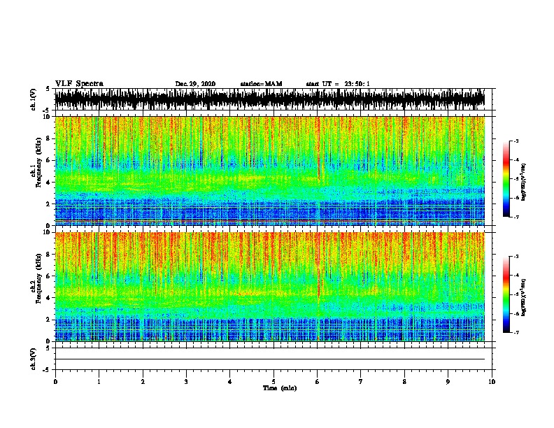
Task: Click the "6" tick on Time axis
Action: coord(318,382)
